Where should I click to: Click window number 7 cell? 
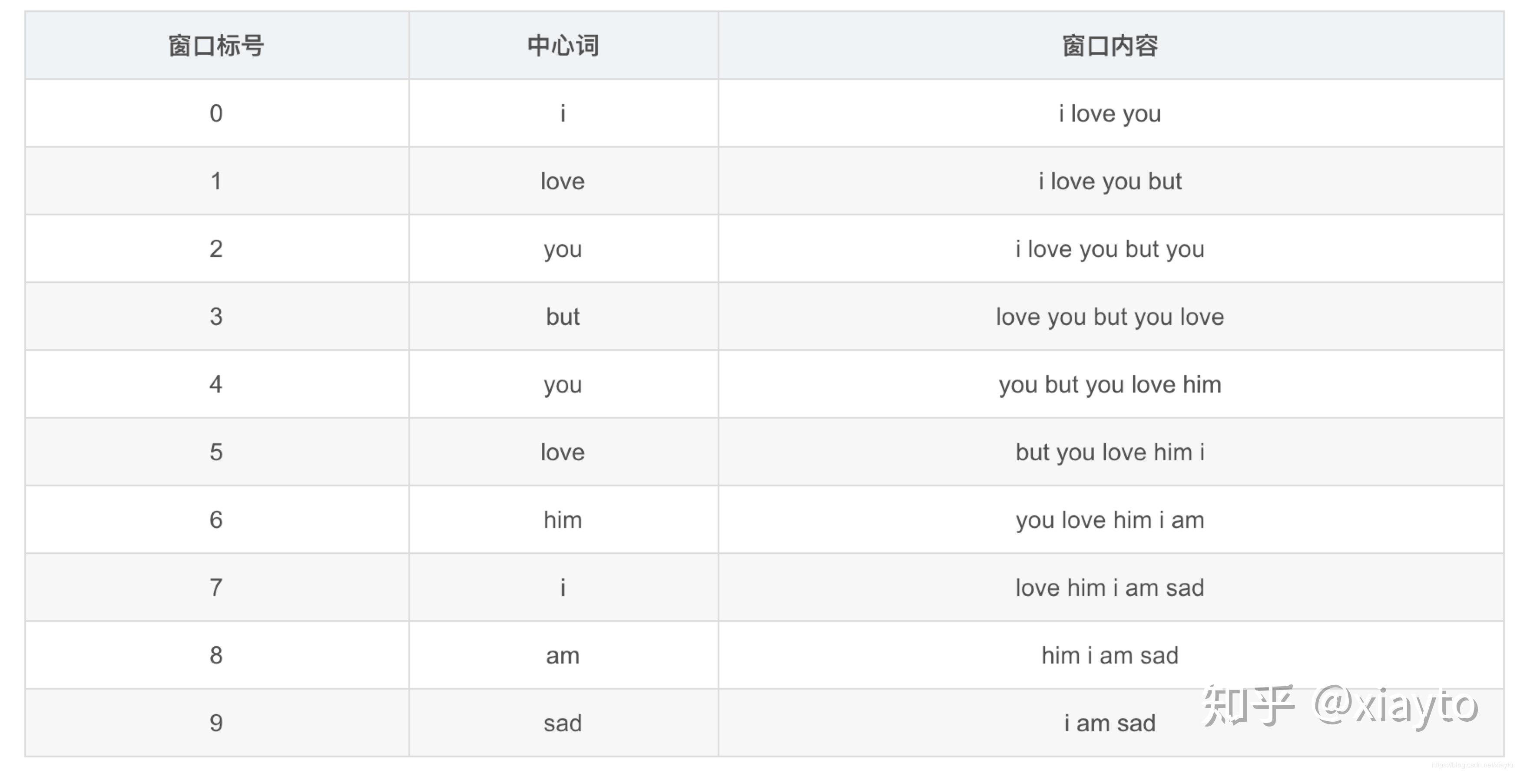pos(217,587)
